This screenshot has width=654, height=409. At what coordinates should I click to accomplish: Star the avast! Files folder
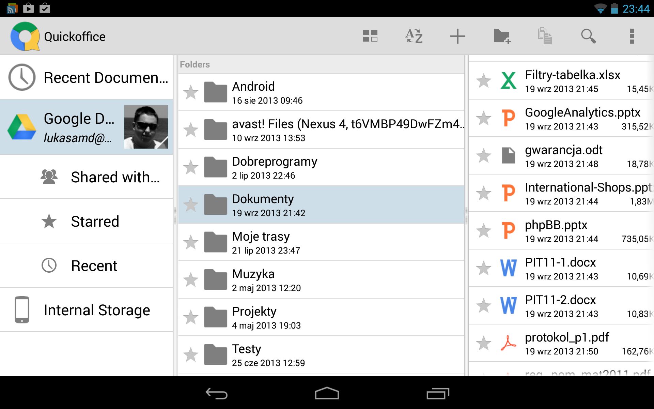191,130
